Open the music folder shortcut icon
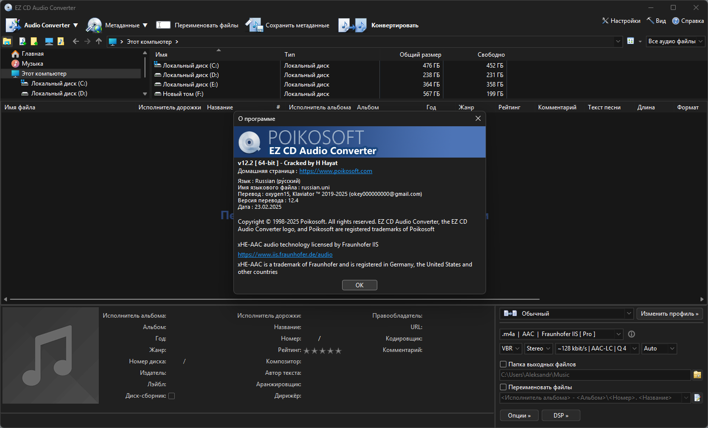708x428 pixels. (61, 41)
